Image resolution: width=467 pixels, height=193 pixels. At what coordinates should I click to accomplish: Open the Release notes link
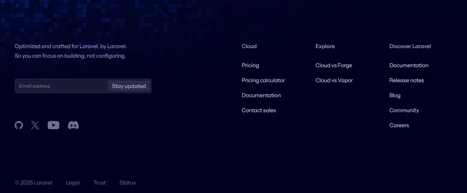pos(406,80)
